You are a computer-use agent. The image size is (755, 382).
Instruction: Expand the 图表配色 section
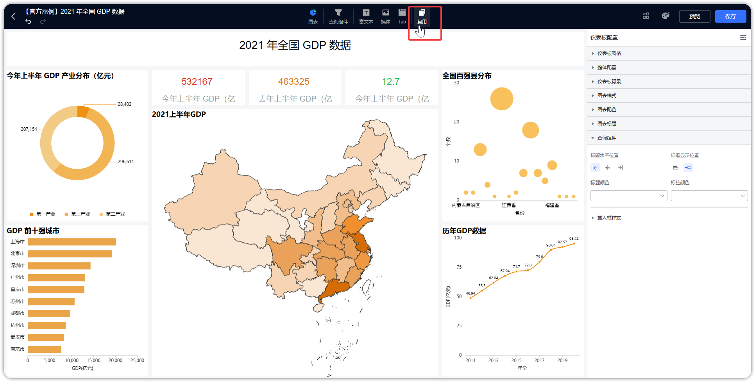tap(669, 110)
